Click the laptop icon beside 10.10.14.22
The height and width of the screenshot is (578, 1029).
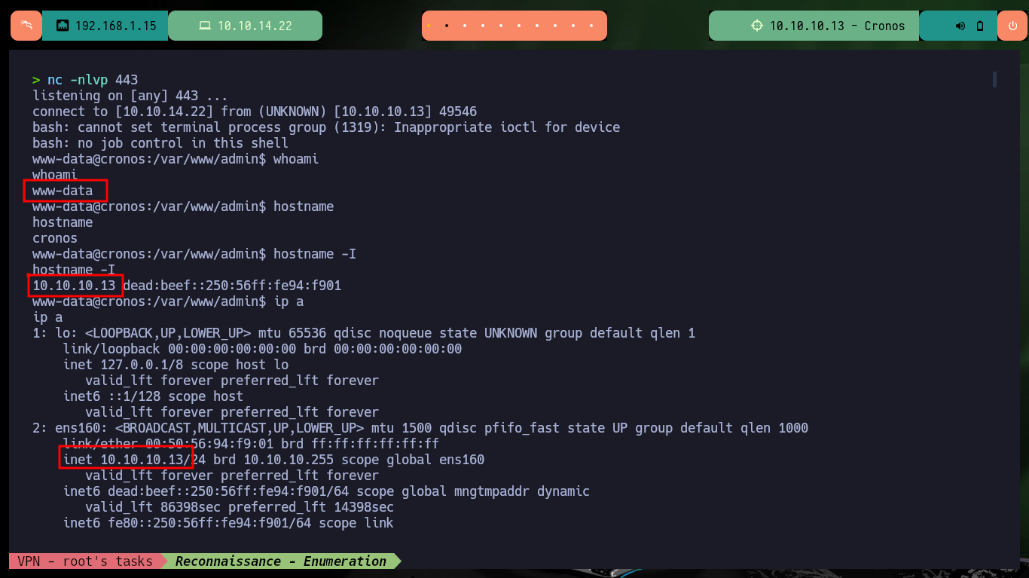pos(204,26)
